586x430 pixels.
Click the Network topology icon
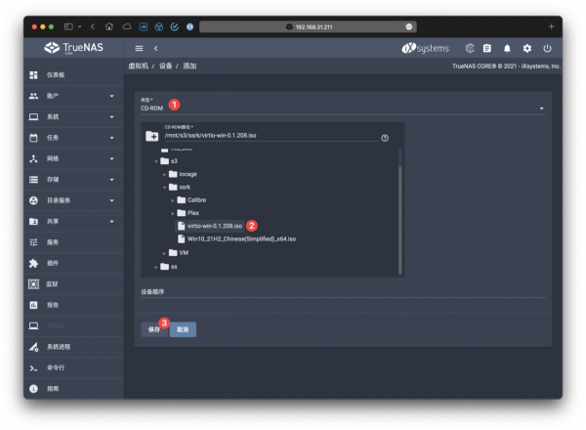[x=33, y=159]
